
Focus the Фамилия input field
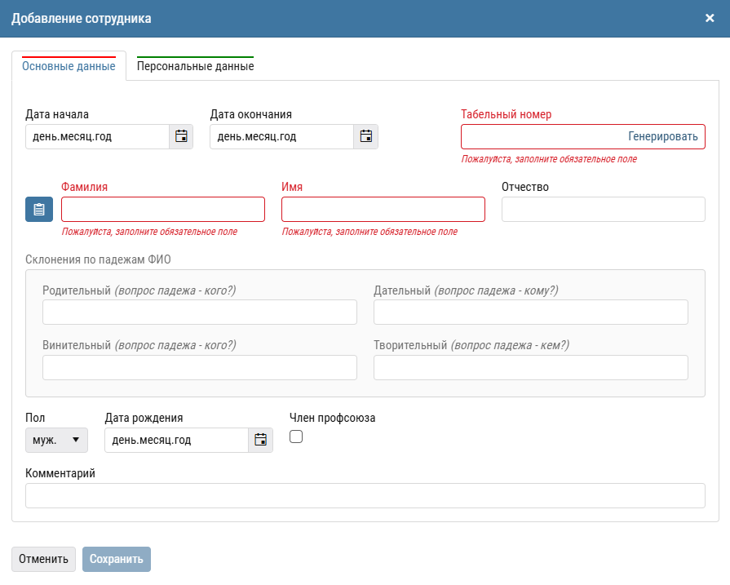pyautogui.click(x=163, y=210)
